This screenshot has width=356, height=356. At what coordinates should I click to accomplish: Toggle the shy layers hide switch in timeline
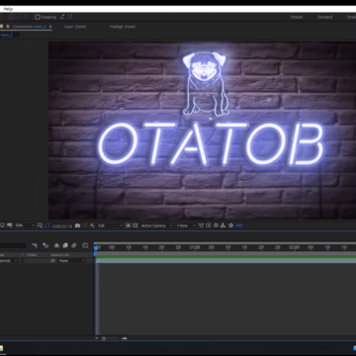56,245
